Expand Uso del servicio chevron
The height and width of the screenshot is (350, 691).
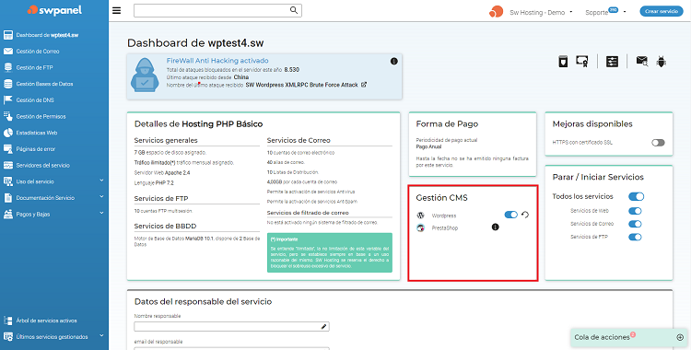pos(101,181)
